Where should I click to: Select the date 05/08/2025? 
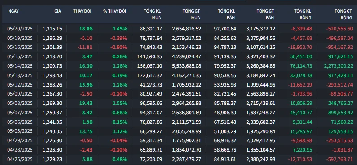(20, 103)
